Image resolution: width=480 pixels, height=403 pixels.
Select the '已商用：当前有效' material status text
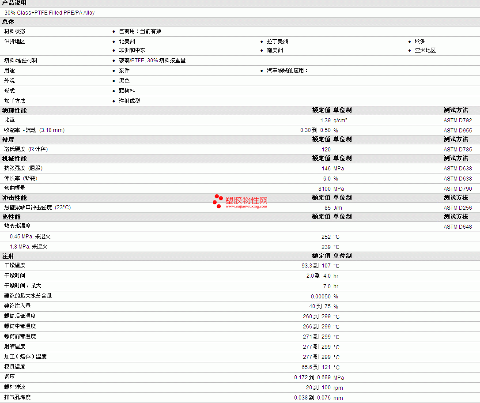click(140, 31)
